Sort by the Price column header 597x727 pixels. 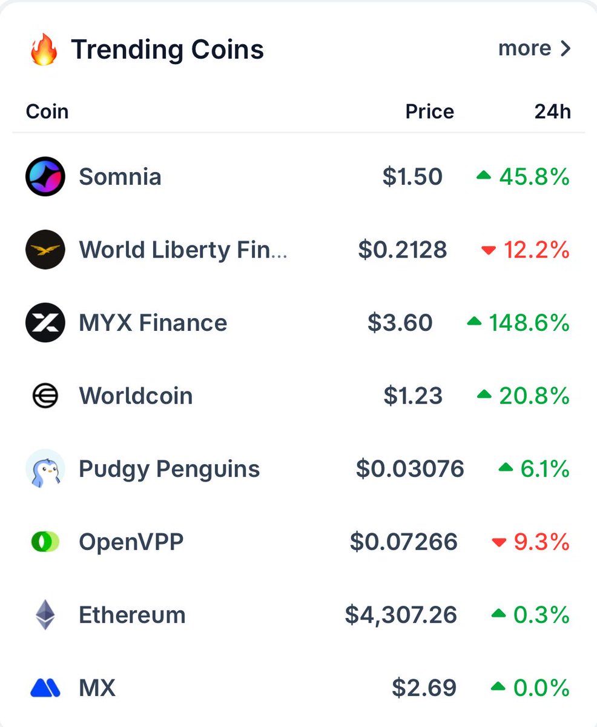pos(430,111)
